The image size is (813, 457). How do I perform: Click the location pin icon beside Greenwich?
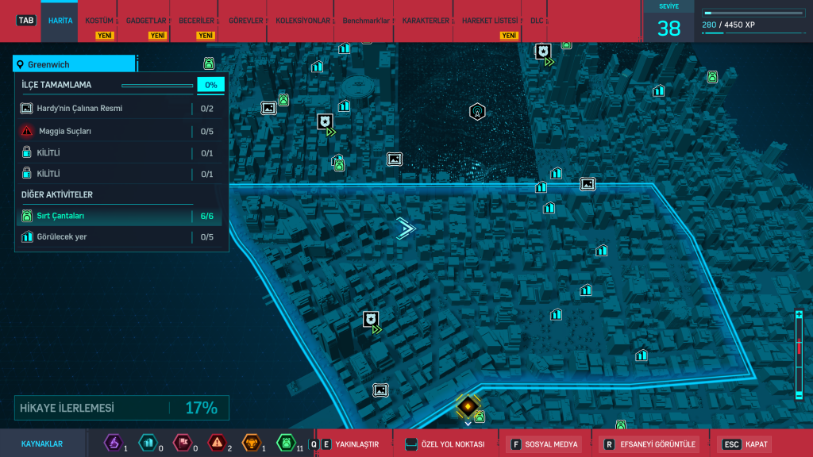pos(20,64)
